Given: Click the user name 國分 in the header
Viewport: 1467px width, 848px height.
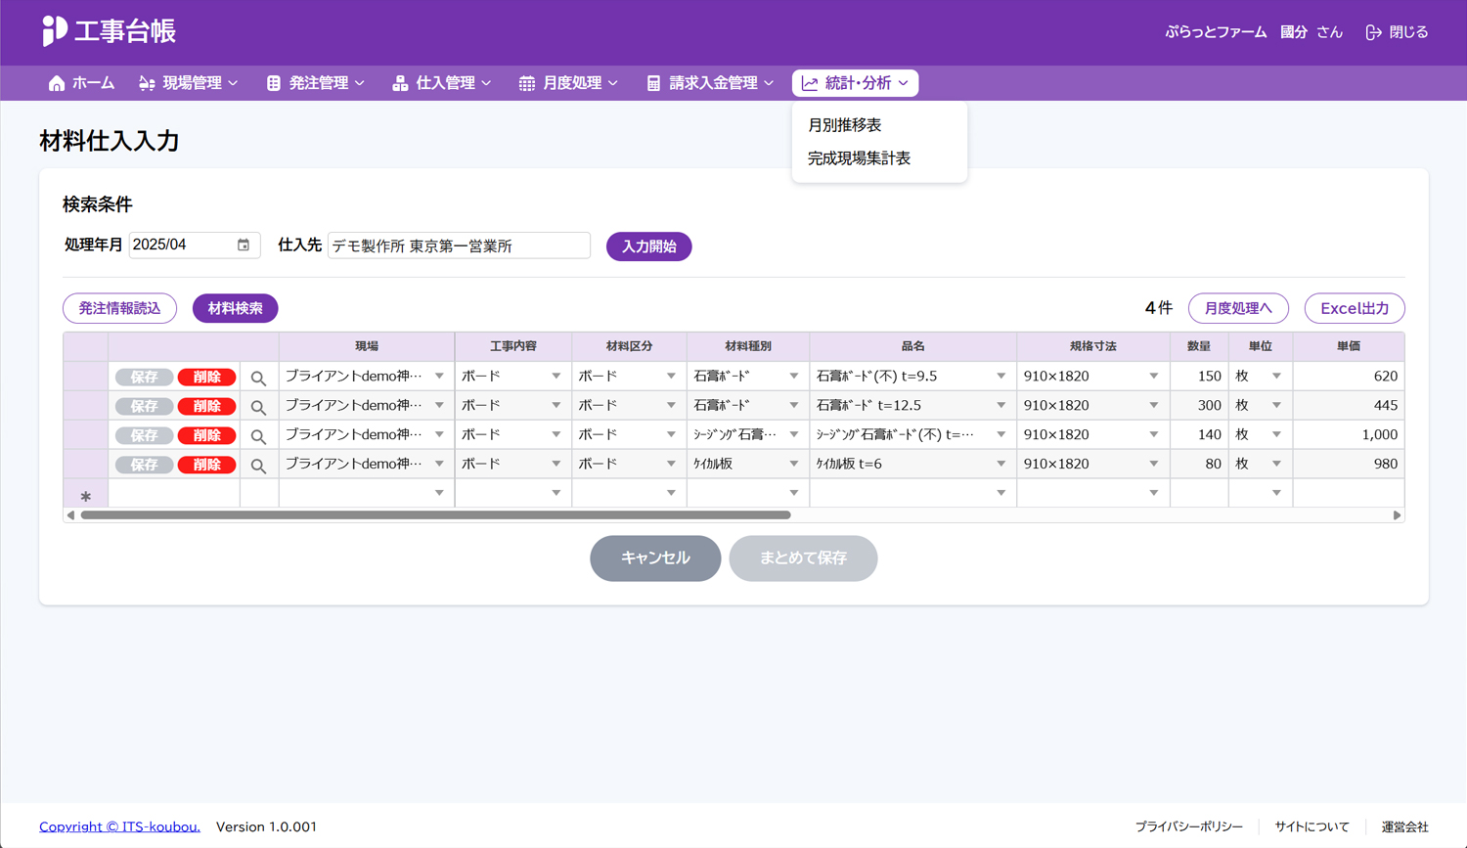Looking at the screenshot, I should click(x=1294, y=32).
